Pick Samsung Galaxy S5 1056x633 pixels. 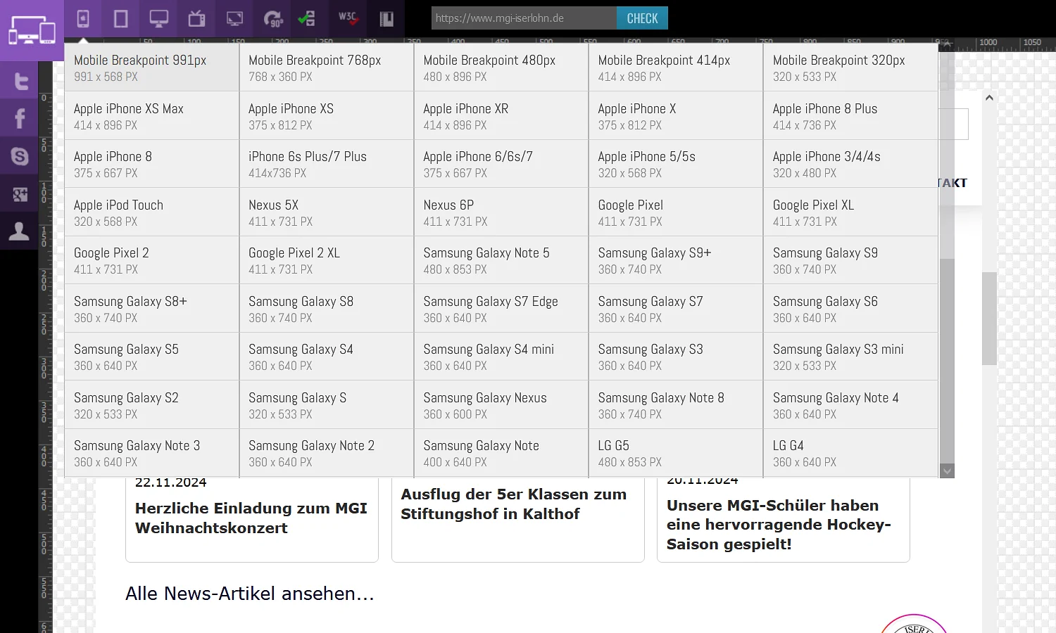152,357
